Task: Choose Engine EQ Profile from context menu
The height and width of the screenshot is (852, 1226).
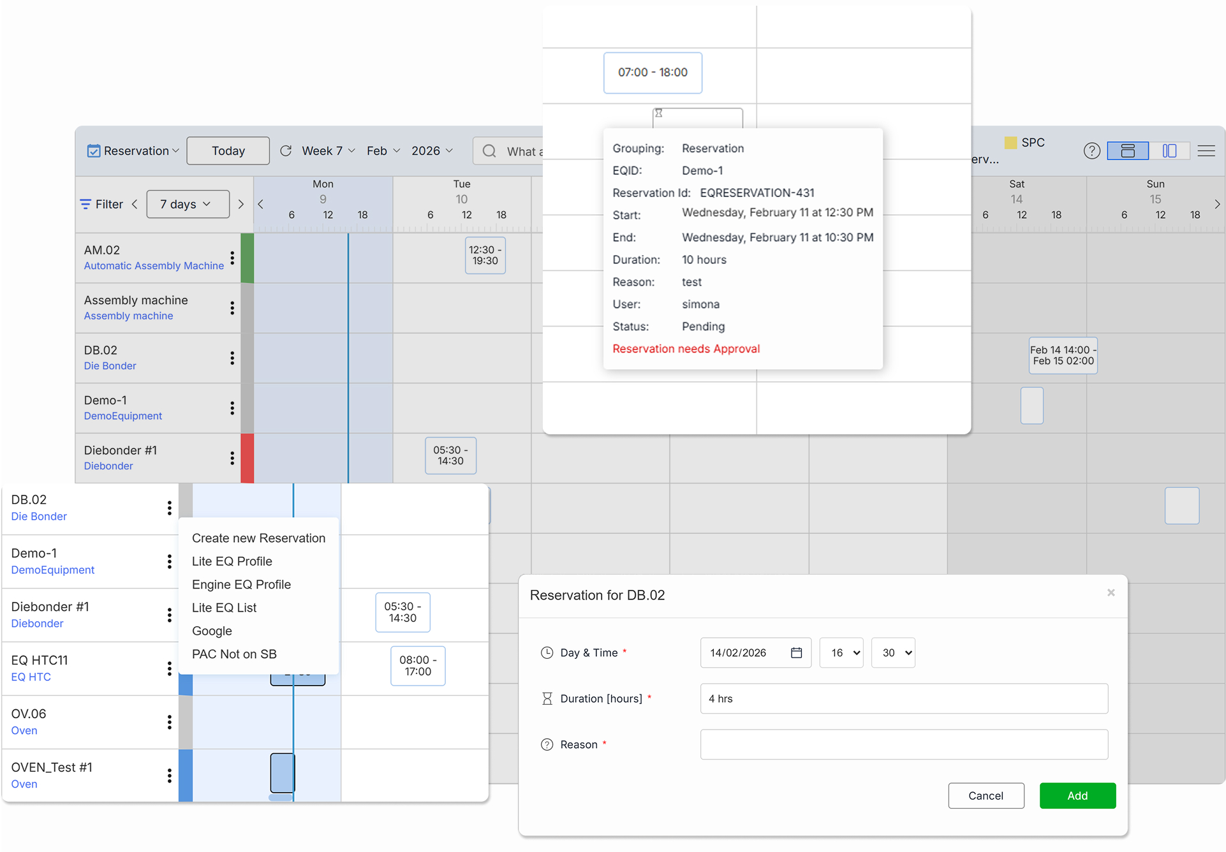Action: pyautogui.click(x=241, y=584)
